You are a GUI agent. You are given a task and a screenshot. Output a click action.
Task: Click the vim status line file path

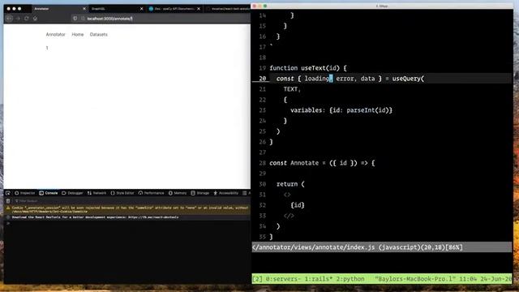[313, 247]
